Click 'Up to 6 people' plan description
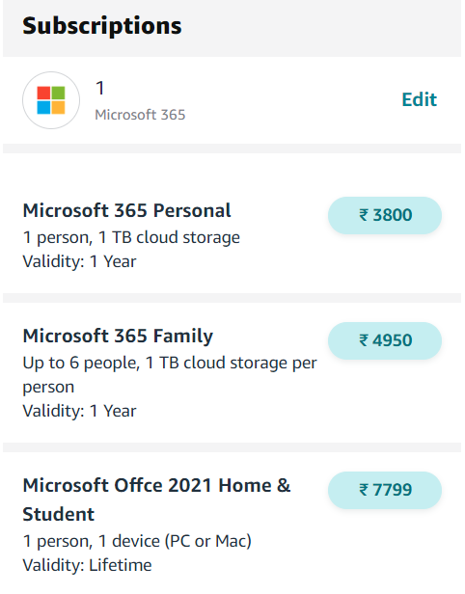465x594 pixels. click(170, 375)
